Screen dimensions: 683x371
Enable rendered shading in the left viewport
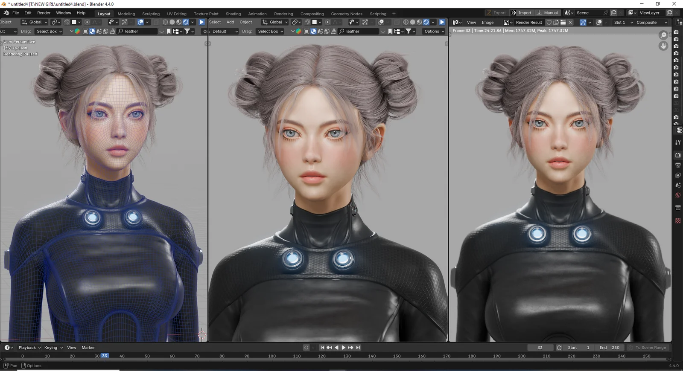186,22
